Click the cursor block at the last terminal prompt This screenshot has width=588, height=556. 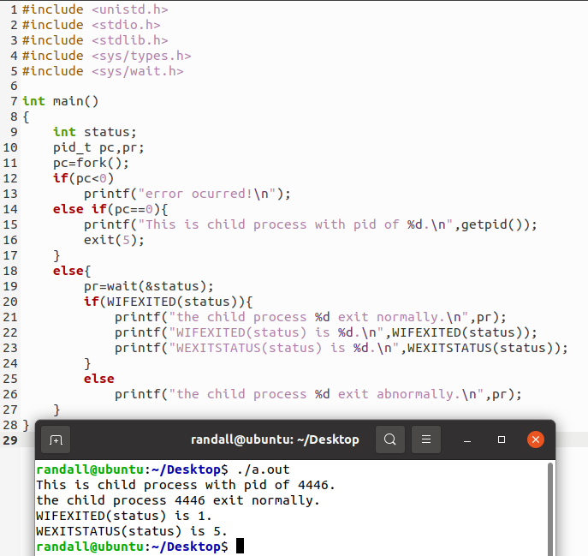click(241, 547)
